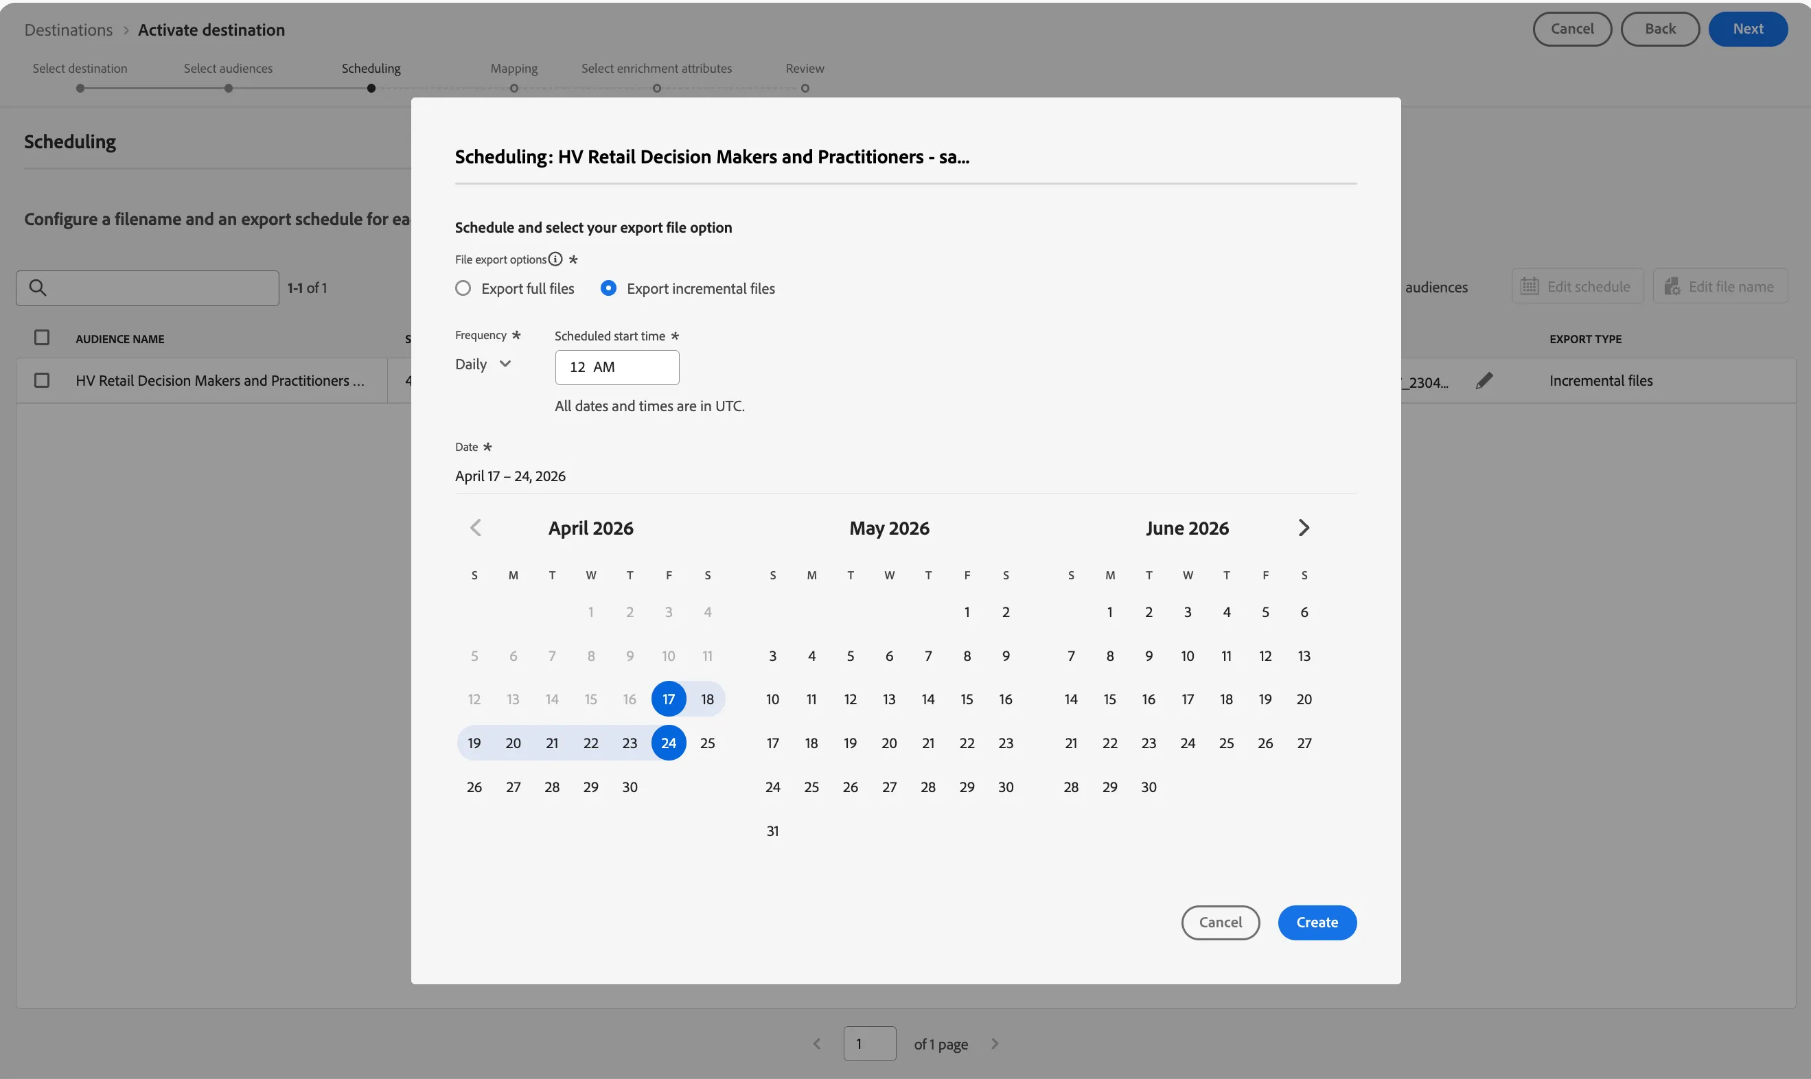
Task: Go to previous results page arrow
Action: click(x=816, y=1044)
